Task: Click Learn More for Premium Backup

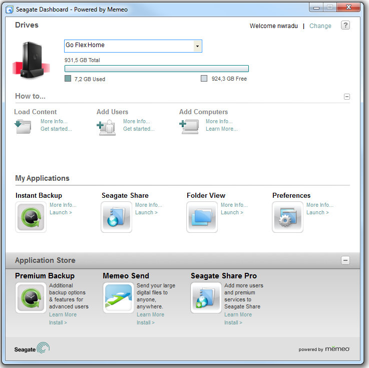Action: coord(63,314)
